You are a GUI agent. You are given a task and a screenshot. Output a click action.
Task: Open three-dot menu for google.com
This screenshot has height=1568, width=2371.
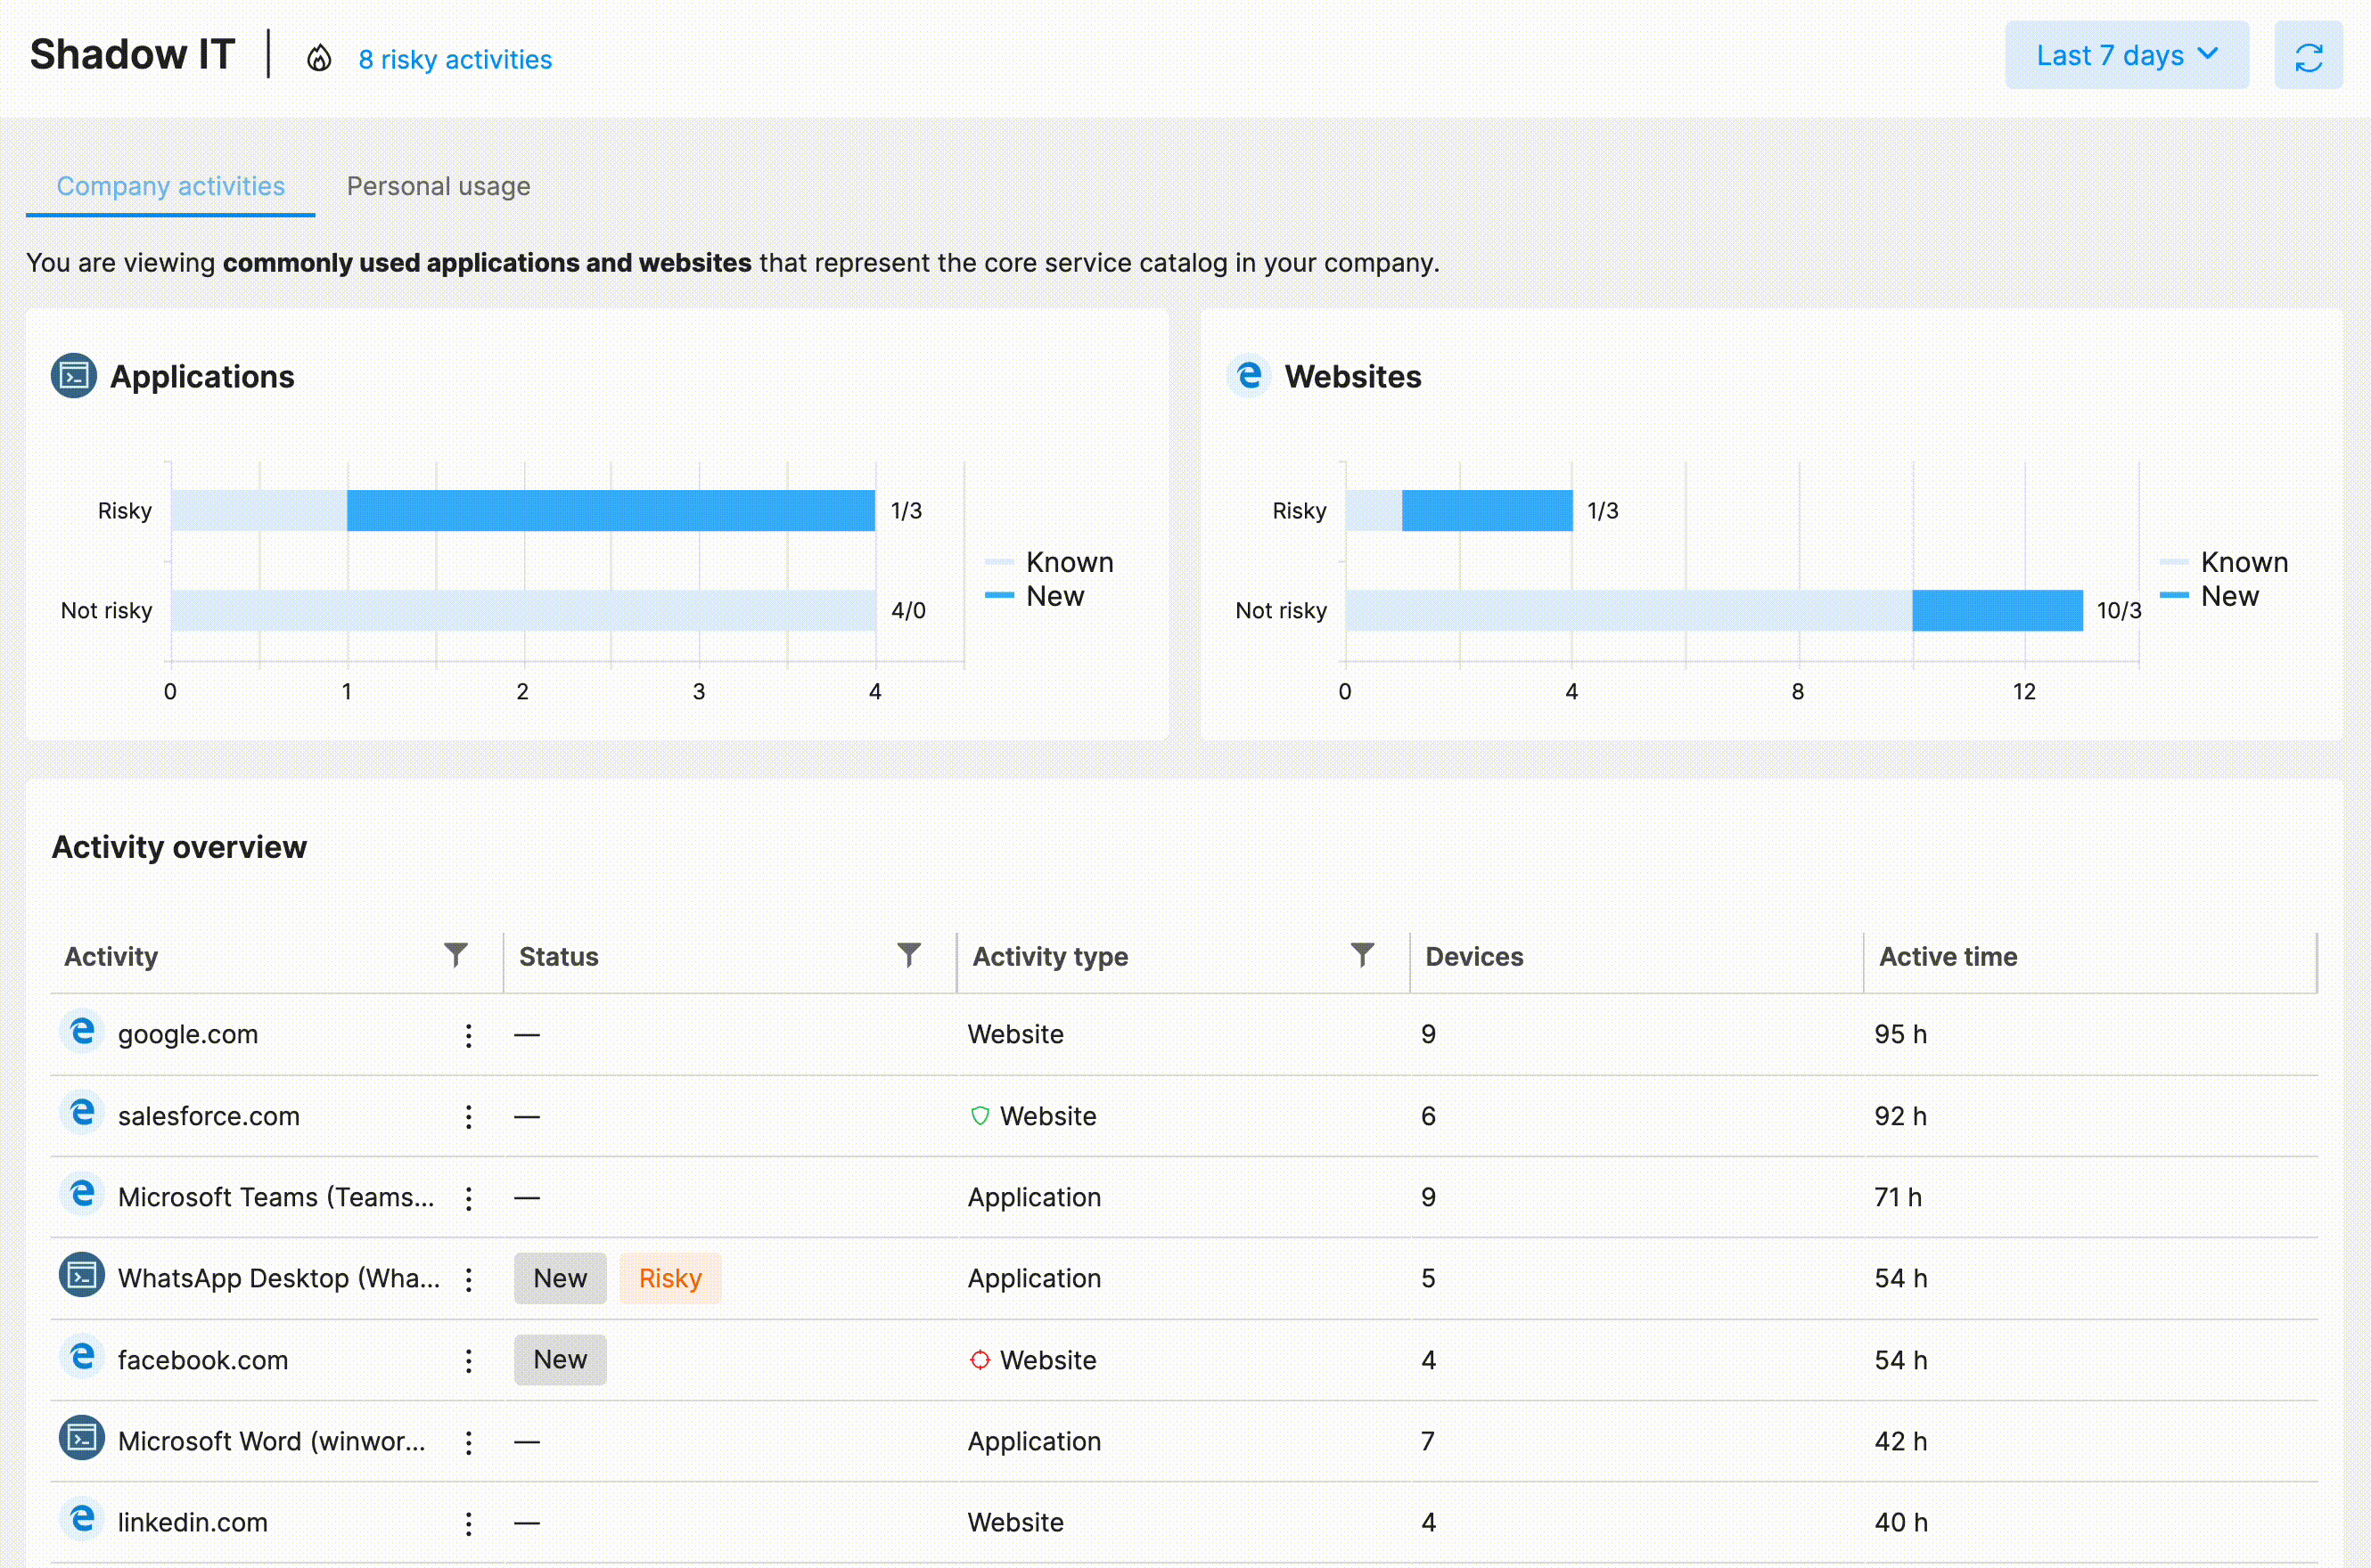(x=468, y=1035)
